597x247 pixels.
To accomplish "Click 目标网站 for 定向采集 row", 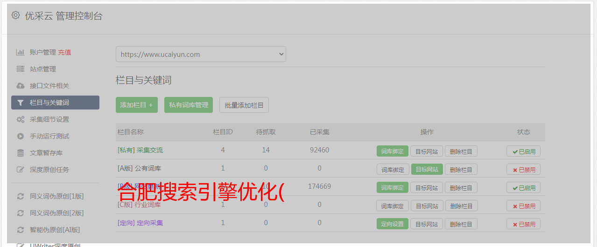I will [x=427, y=224].
